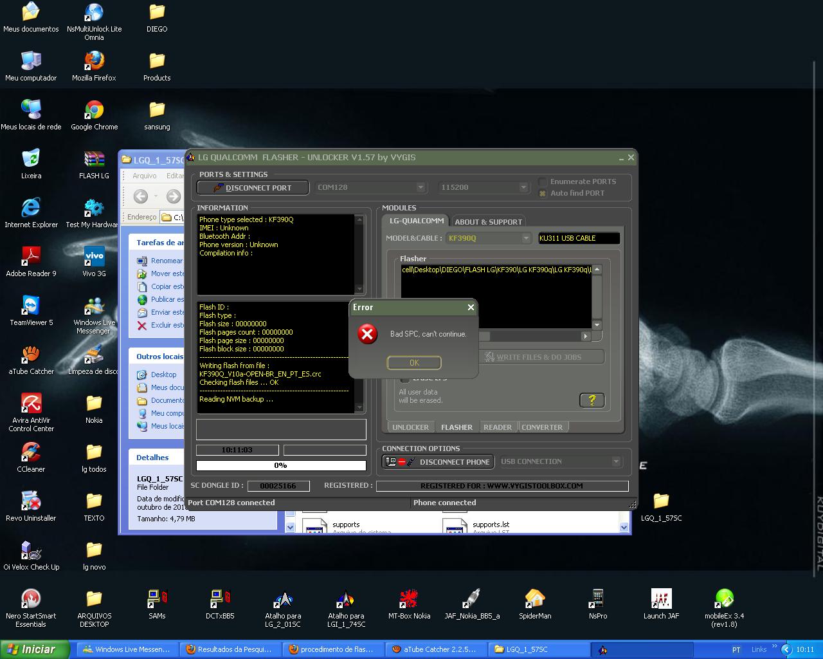Screen dimensions: 823x659
Task: Open Adobe Reader 9 icon
Action: point(31,262)
